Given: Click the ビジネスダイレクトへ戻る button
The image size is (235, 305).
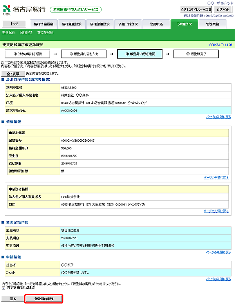Looking at the screenshot, I should coord(196,9).
